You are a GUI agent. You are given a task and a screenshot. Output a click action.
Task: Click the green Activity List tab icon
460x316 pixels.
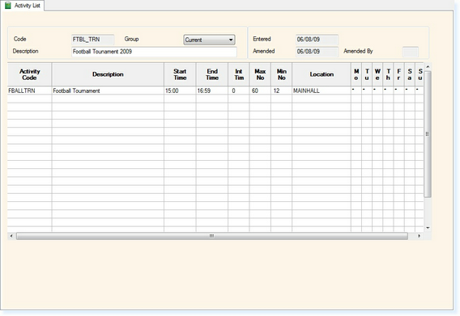(x=8, y=6)
